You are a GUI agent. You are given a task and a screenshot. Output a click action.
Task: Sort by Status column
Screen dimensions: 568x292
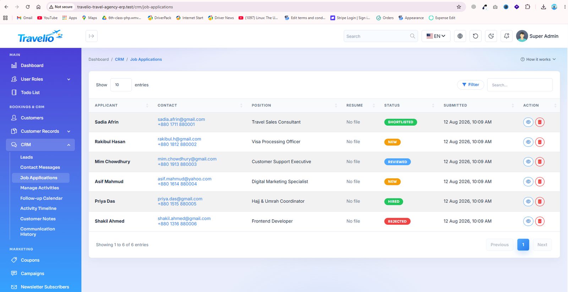[x=408, y=105]
